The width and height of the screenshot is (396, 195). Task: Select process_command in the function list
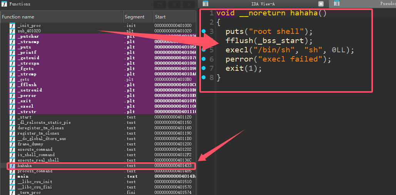tap(35, 171)
